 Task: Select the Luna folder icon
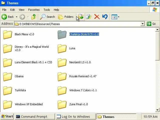click(x=62, y=48)
